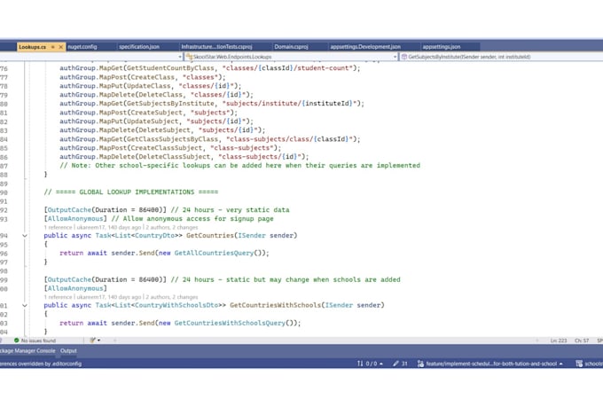Collapse the GetCountries method outline chevron
The image size is (603, 407).
pyautogui.click(x=25, y=236)
